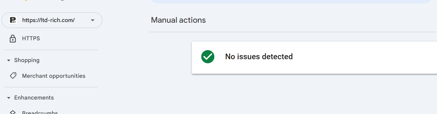Viewport: 437px width, 114px height.
Task: Click the Manual actions heading
Action: (178, 20)
